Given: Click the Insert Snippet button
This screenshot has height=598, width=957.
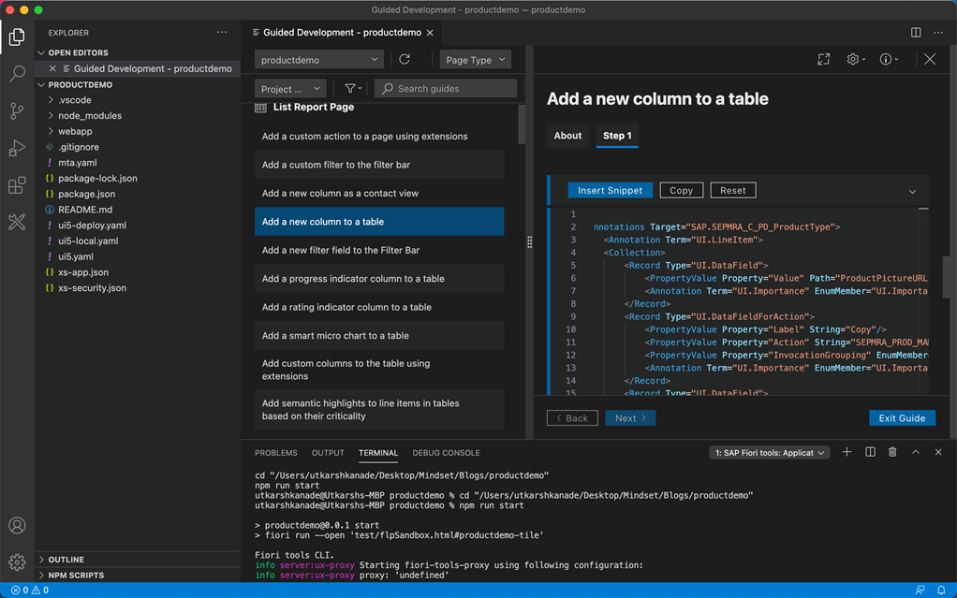Looking at the screenshot, I should (610, 190).
